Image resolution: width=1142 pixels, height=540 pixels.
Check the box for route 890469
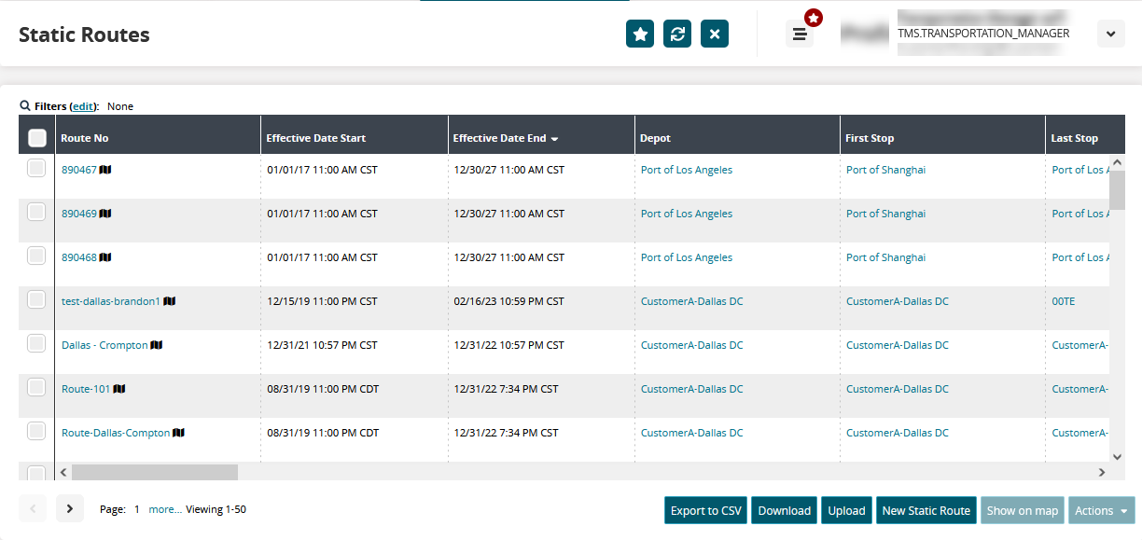click(36, 212)
